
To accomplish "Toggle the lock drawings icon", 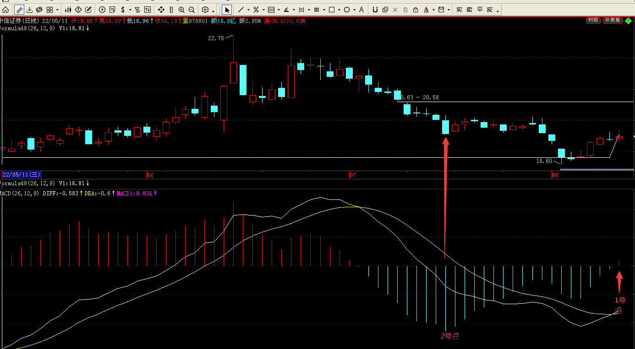I will pyautogui.click(x=415, y=10).
